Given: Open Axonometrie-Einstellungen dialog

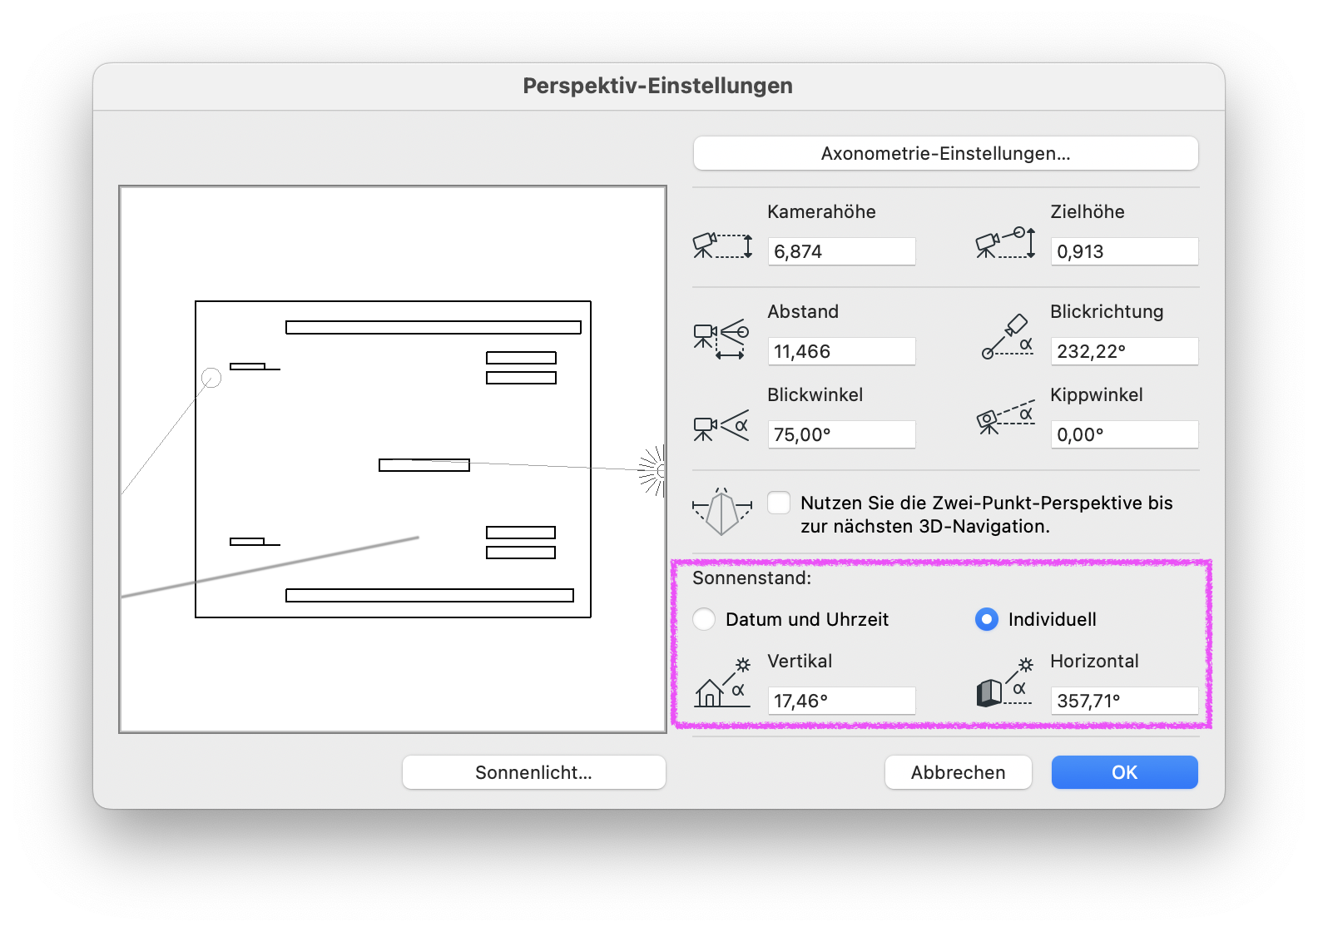Looking at the screenshot, I should 945,153.
